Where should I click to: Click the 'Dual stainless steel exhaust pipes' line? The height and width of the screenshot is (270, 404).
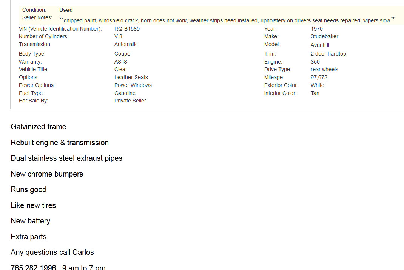point(66,158)
